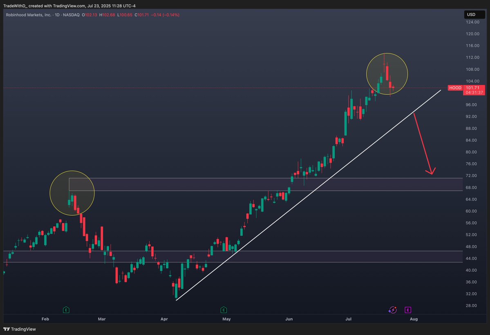
Task: Click the high value H102.68
Action: click(107, 15)
